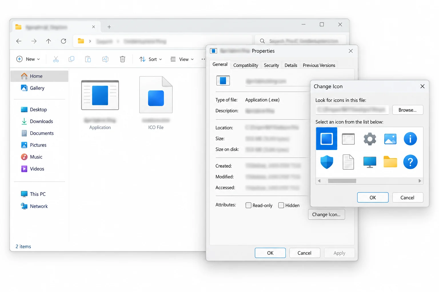This screenshot has height=292, width=439.
Task: Choose the yellow folder icon in the icon list
Action: [390, 162]
